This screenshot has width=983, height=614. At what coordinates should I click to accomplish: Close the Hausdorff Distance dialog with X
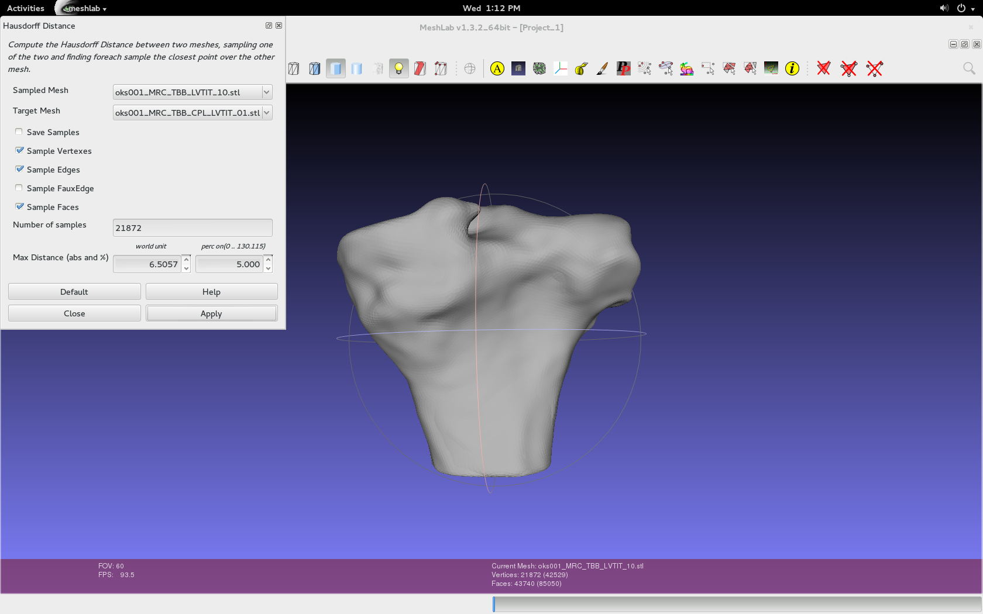coord(279,26)
